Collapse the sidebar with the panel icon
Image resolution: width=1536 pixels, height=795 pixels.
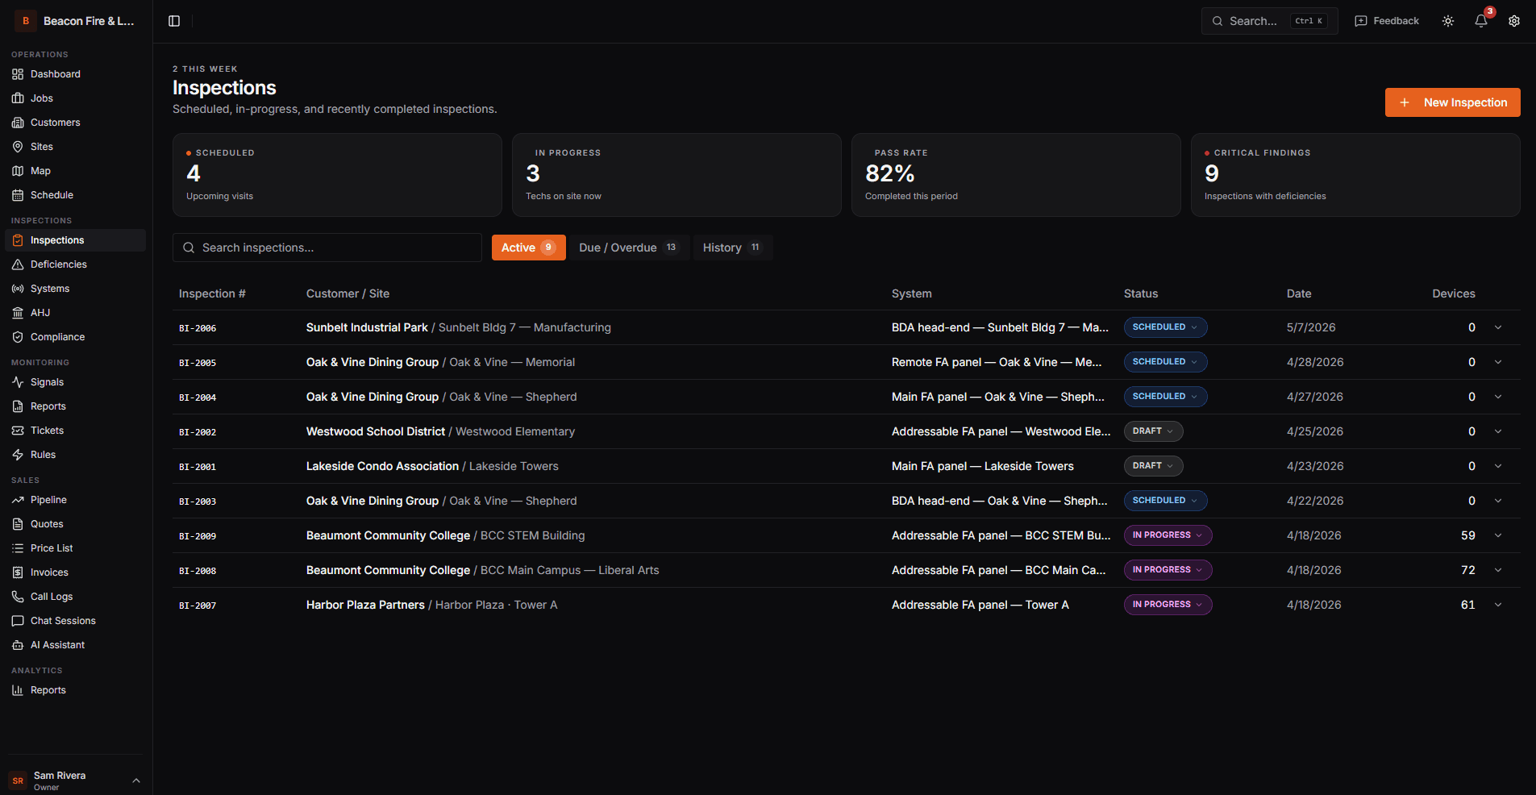174,21
